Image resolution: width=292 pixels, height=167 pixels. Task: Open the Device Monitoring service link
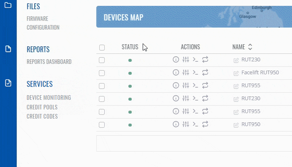click(x=48, y=98)
